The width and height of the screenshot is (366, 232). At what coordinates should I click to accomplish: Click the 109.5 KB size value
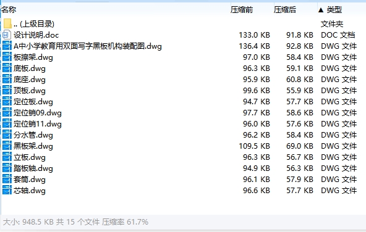point(254,146)
